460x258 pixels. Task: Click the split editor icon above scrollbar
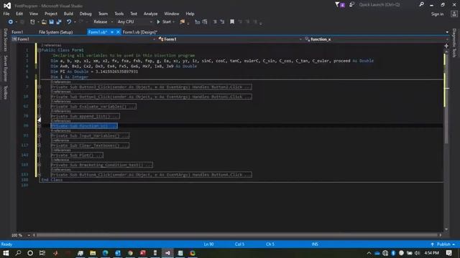[446, 46]
